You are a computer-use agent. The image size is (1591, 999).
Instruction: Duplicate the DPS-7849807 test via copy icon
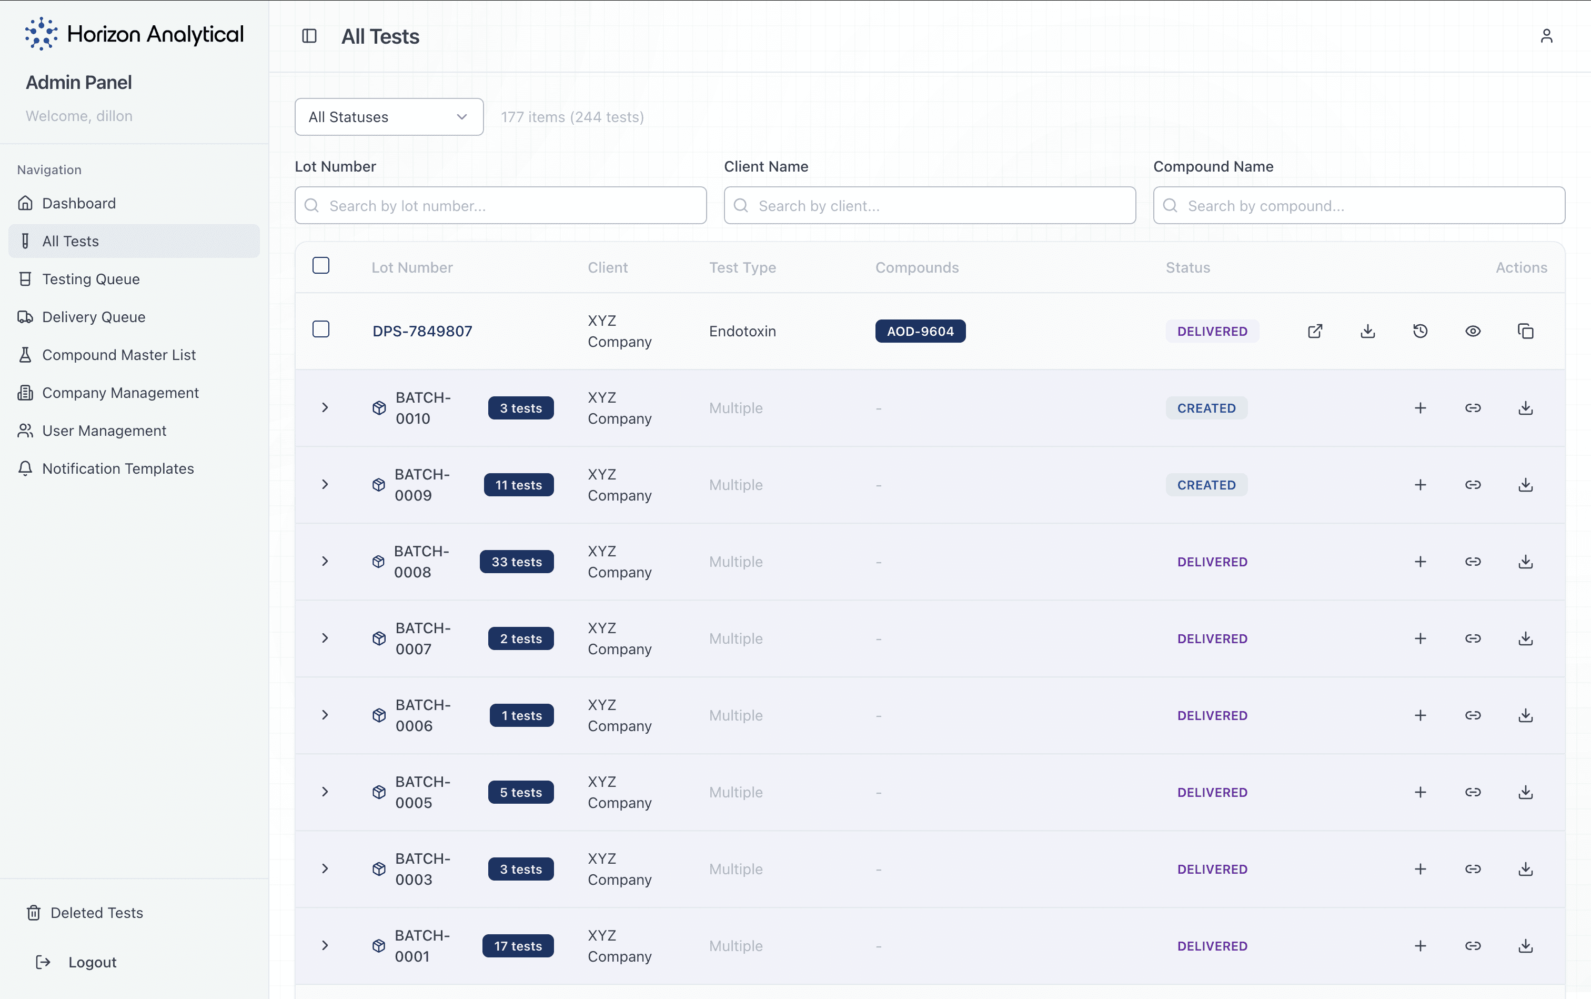click(x=1525, y=331)
